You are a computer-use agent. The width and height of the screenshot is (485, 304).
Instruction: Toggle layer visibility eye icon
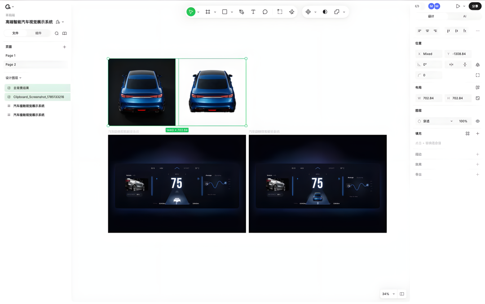click(477, 121)
